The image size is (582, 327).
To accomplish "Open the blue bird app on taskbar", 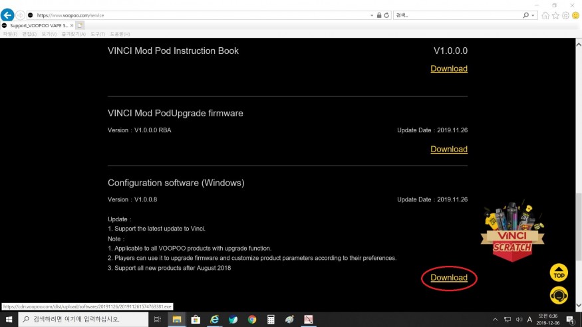I will (x=233, y=319).
